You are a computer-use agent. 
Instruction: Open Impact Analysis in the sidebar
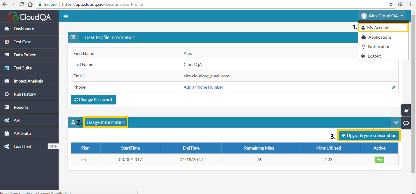(29, 81)
